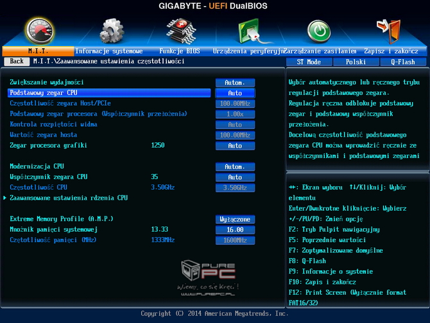Click the memory frequency 1600MHz value box
Viewport: 430px width, 323px height.
(x=235, y=240)
